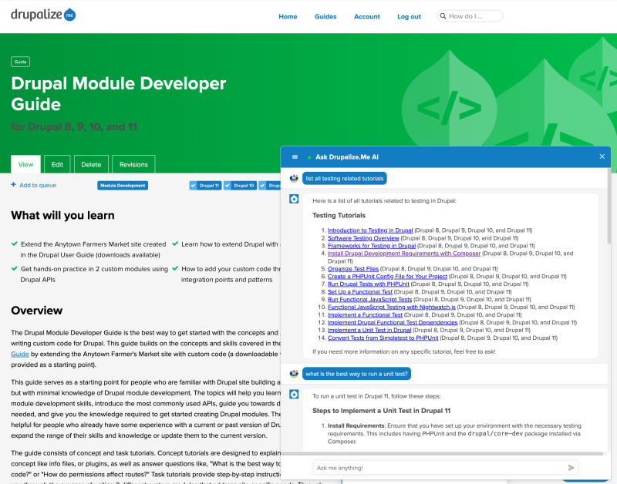Toggle the Drupal 11 version checkbox tag
Screen dimensions: 617x484
tap(205, 186)
